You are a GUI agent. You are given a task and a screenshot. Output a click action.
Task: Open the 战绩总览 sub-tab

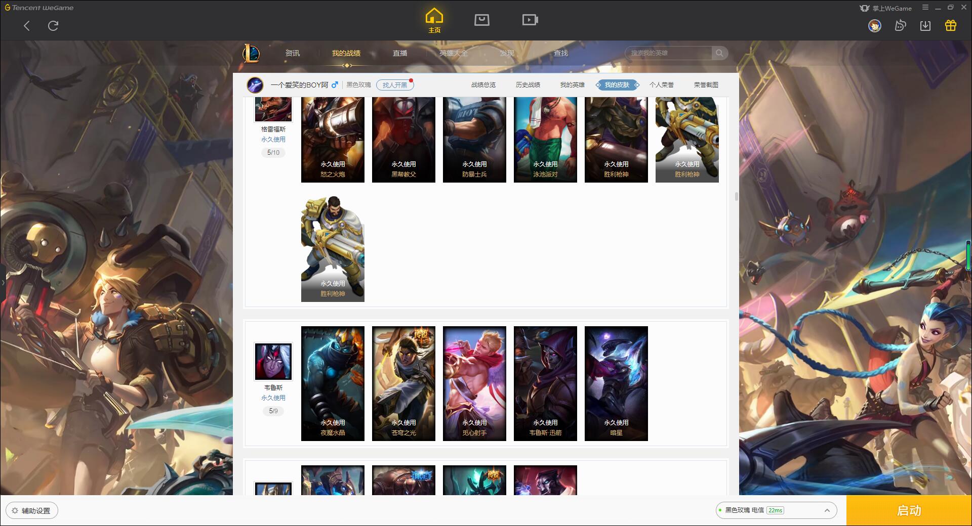(483, 85)
